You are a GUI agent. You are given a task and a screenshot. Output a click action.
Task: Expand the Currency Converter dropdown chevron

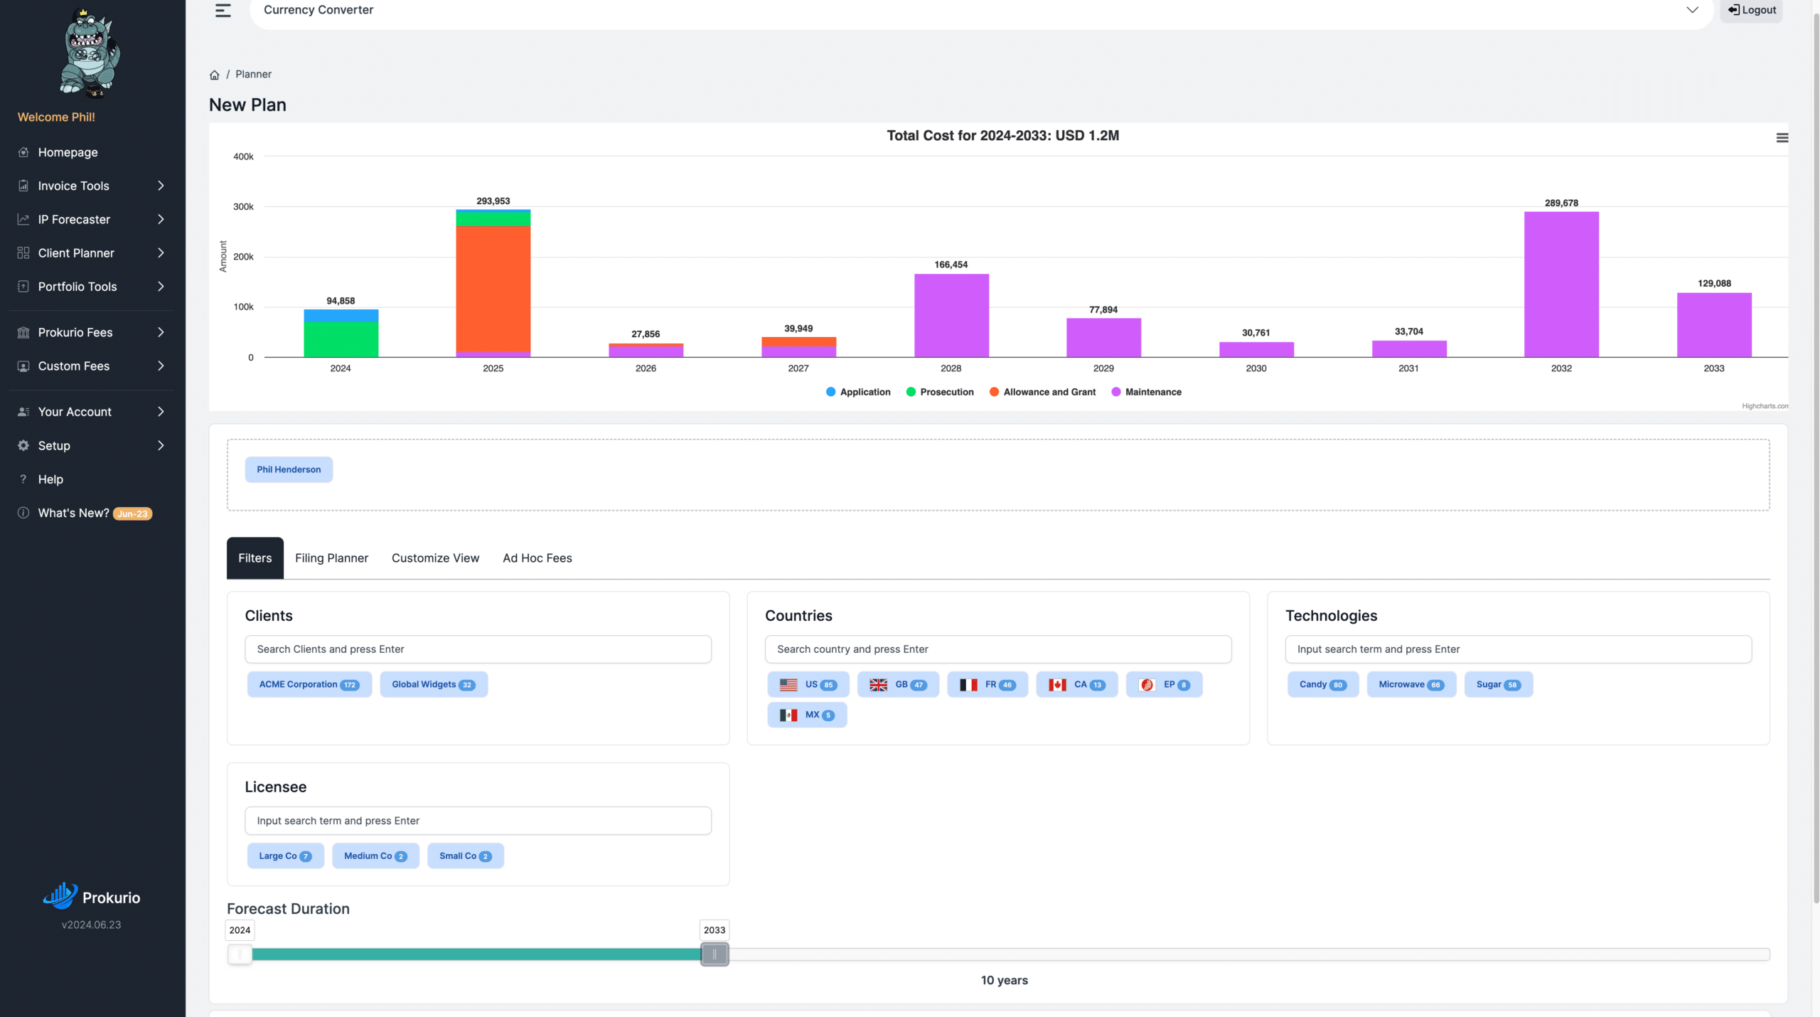[1692, 10]
